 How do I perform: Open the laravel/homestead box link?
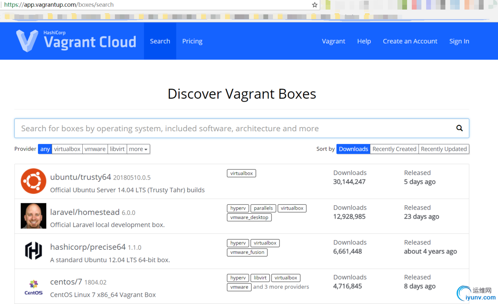point(85,212)
